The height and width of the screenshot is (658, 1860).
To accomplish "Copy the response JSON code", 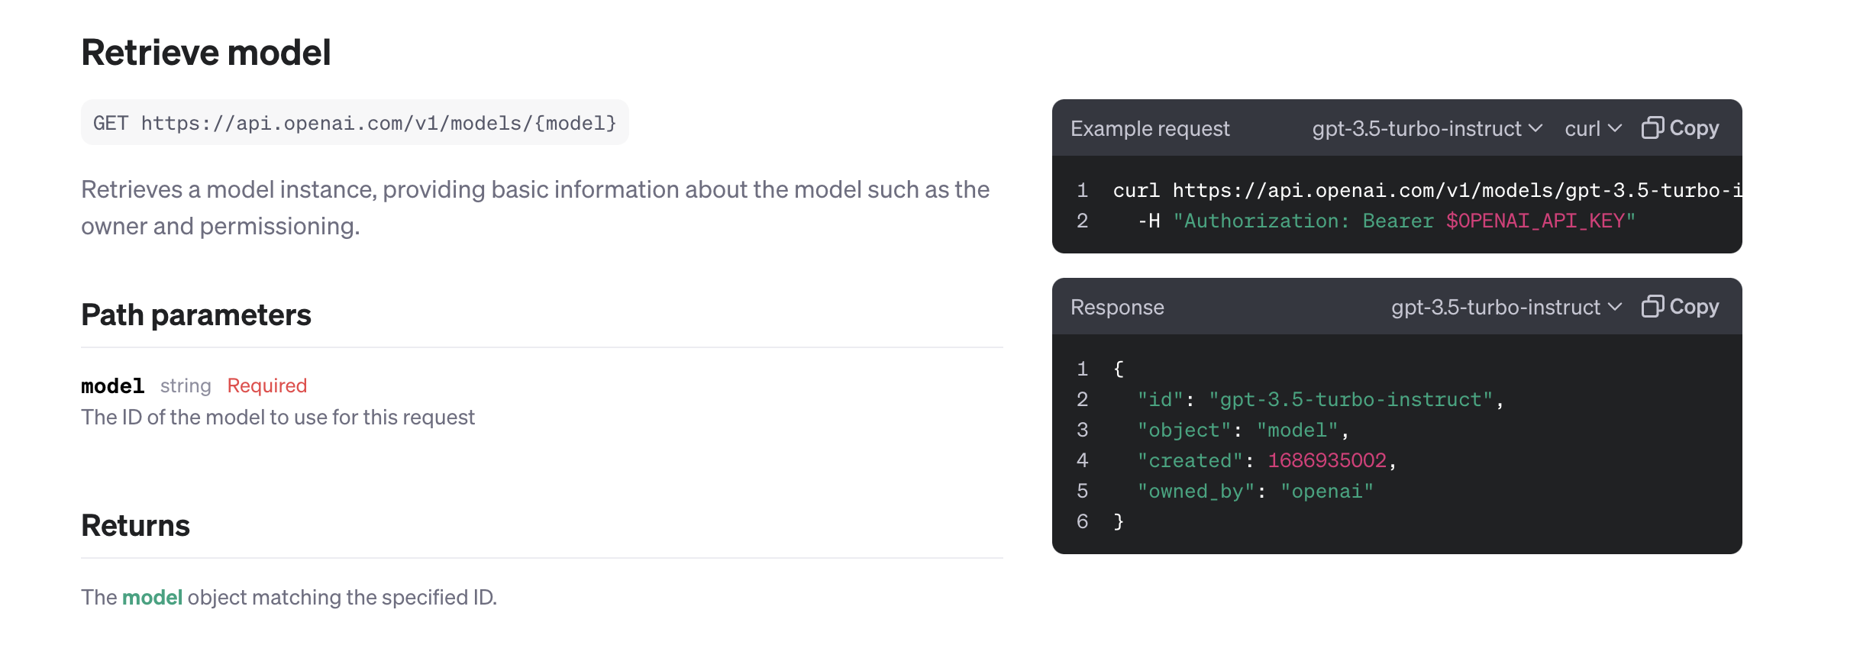I will coord(1680,307).
